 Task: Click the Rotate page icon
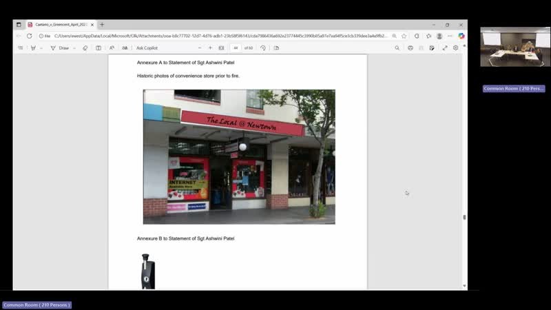(x=263, y=48)
